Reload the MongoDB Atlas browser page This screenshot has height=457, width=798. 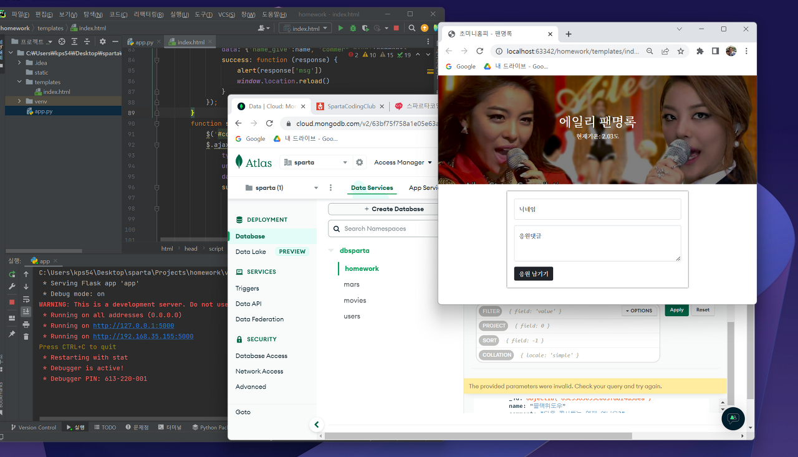coord(270,123)
